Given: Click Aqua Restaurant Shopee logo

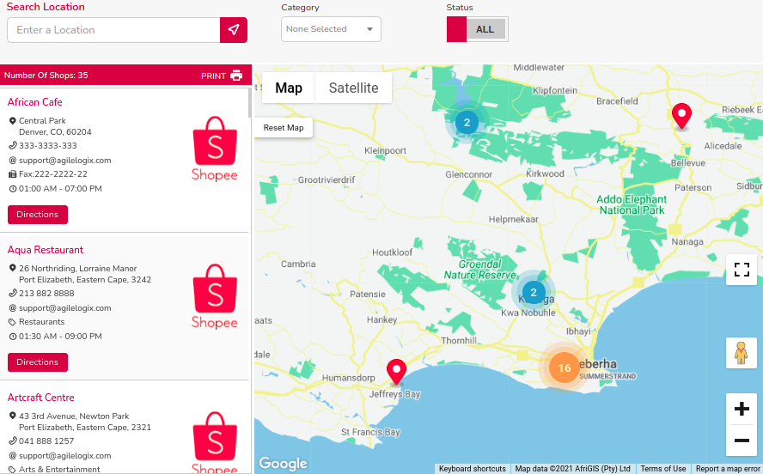Looking at the screenshot, I should tap(215, 296).
